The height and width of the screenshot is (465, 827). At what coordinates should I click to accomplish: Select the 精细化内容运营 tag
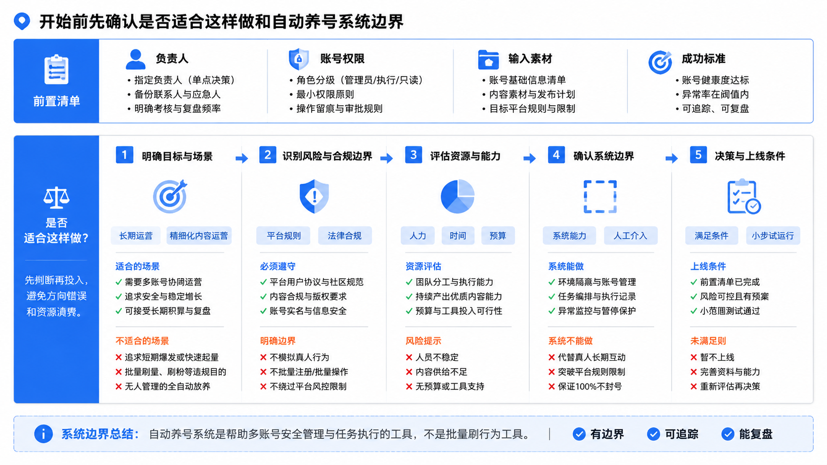[199, 236]
